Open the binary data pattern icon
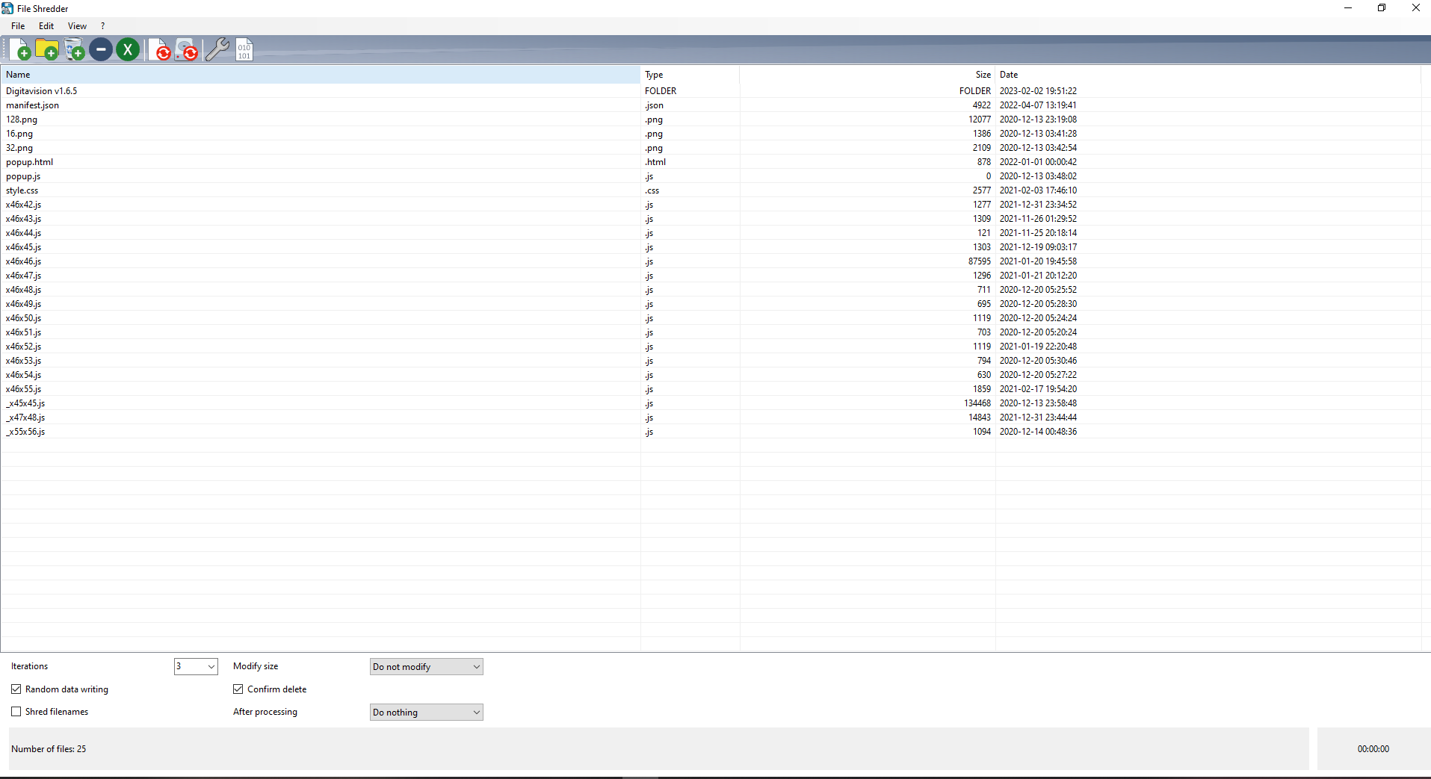 tap(244, 49)
